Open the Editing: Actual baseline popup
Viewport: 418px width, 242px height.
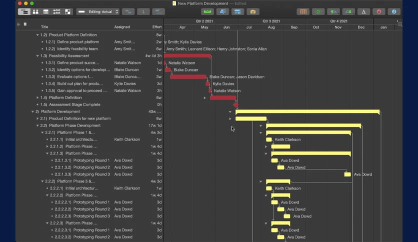pyautogui.click(x=98, y=11)
